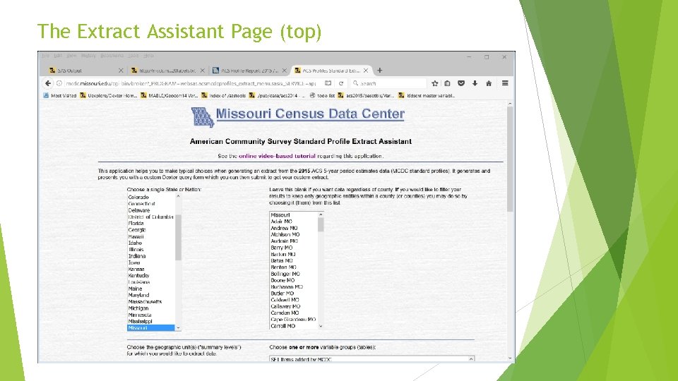Select Adair MO in the county list
This screenshot has height=381, width=678.
282,221
